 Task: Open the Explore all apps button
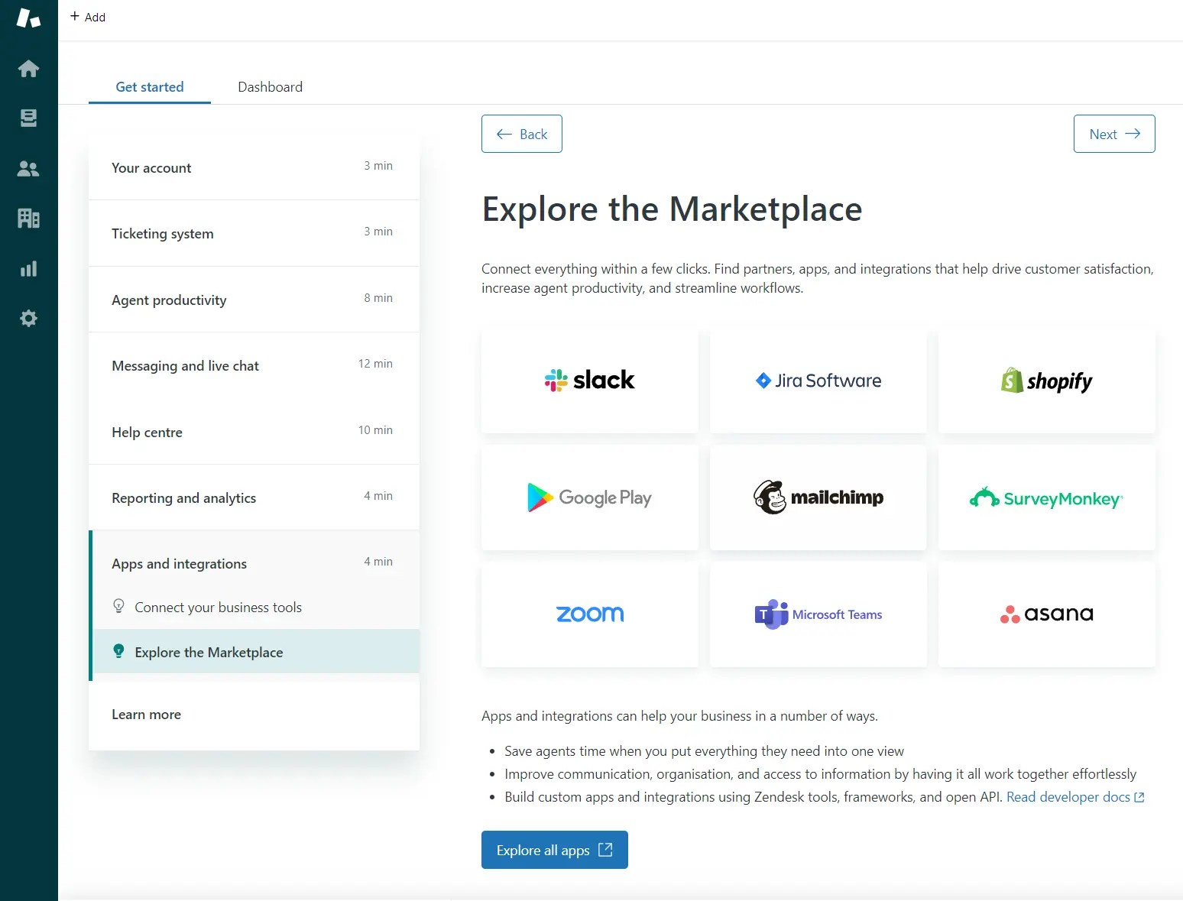(x=554, y=850)
